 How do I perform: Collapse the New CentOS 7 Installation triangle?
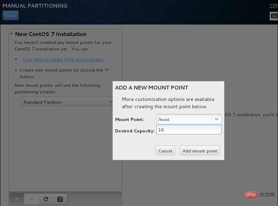(11, 34)
